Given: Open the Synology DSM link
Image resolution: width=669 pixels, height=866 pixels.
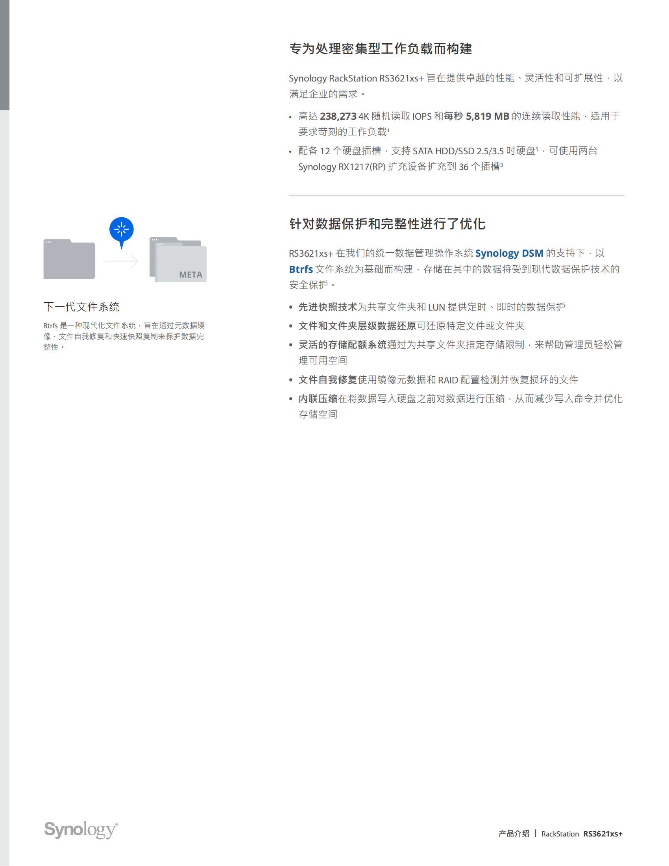Looking at the screenshot, I should tap(509, 254).
